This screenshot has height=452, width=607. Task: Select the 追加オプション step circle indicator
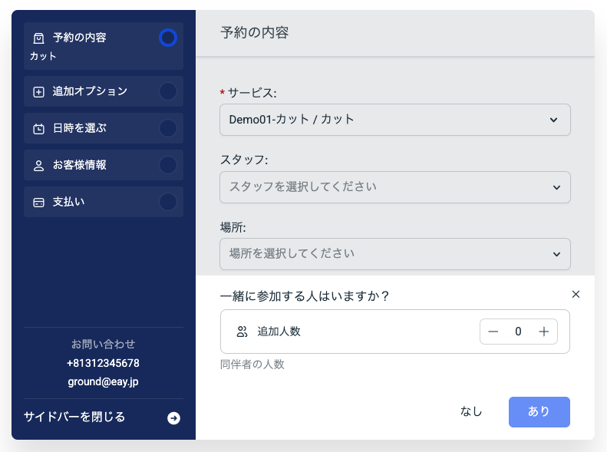tap(167, 91)
